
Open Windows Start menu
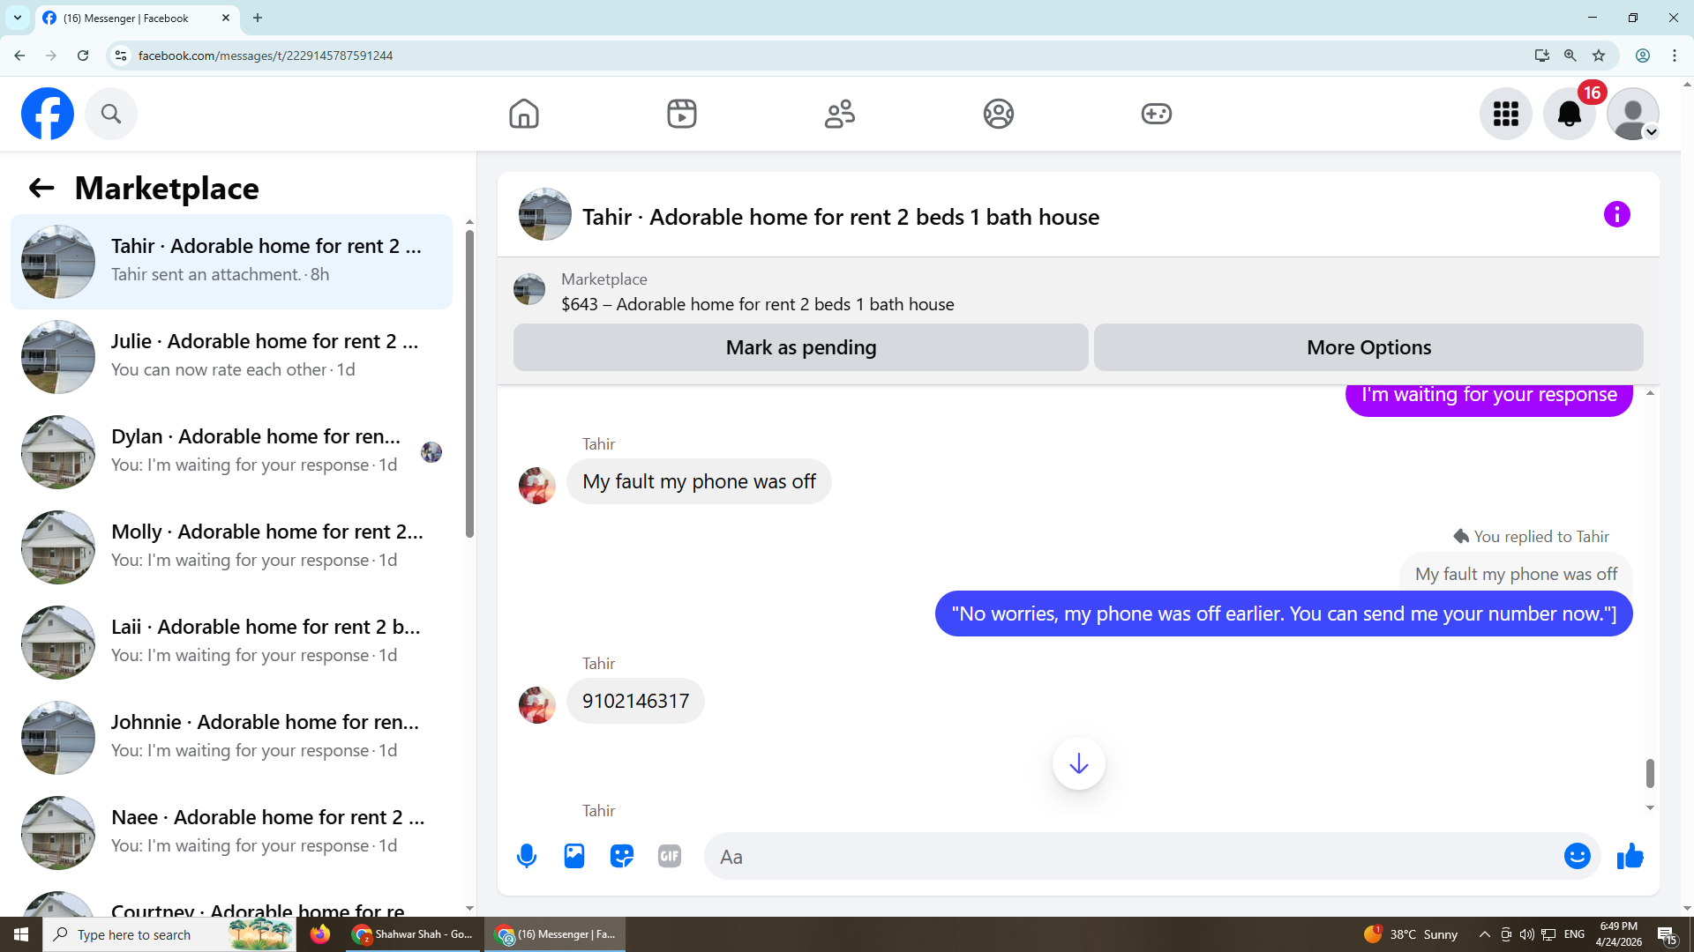point(21,934)
